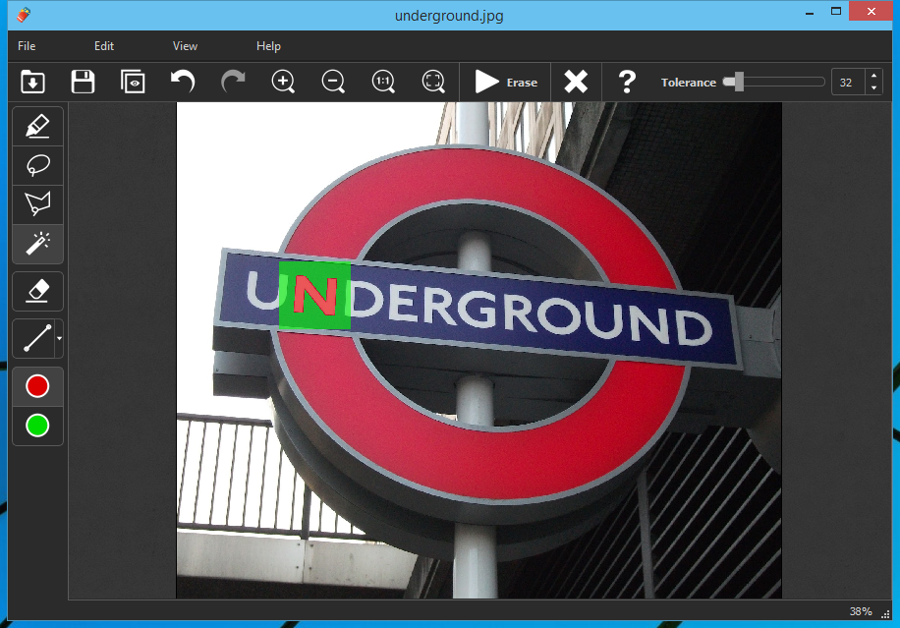Viewport: 900px width, 628px height.
Task: Set zoom to actual size 1:1
Action: coord(383,83)
